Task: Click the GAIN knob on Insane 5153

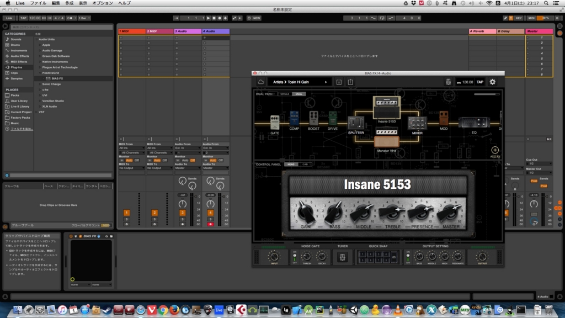Action: tap(306, 212)
